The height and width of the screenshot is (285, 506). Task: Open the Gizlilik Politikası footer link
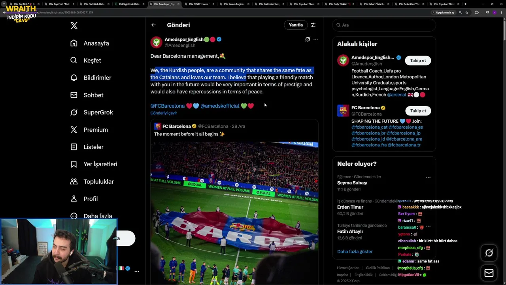pyautogui.click(x=378, y=268)
